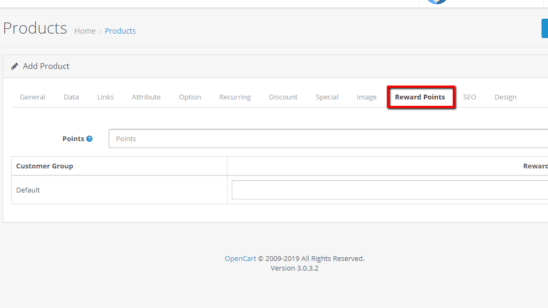Click the Default customer group reward field
The image size is (548, 308).
tap(389, 190)
